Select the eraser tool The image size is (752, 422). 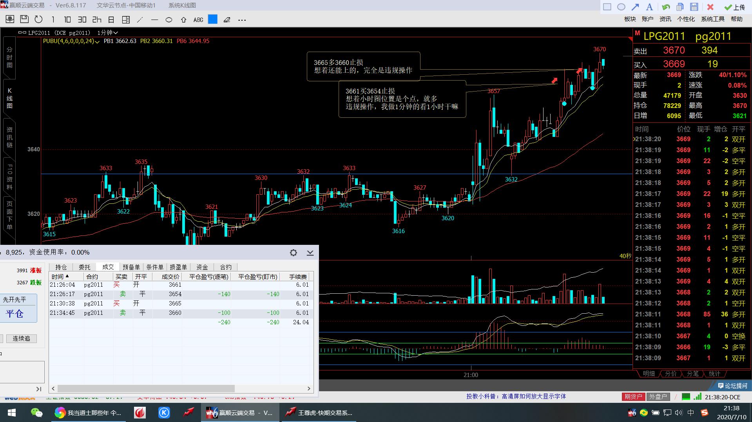(x=227, y=20)
